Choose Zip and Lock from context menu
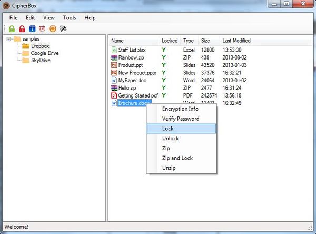 coord(177,158)
